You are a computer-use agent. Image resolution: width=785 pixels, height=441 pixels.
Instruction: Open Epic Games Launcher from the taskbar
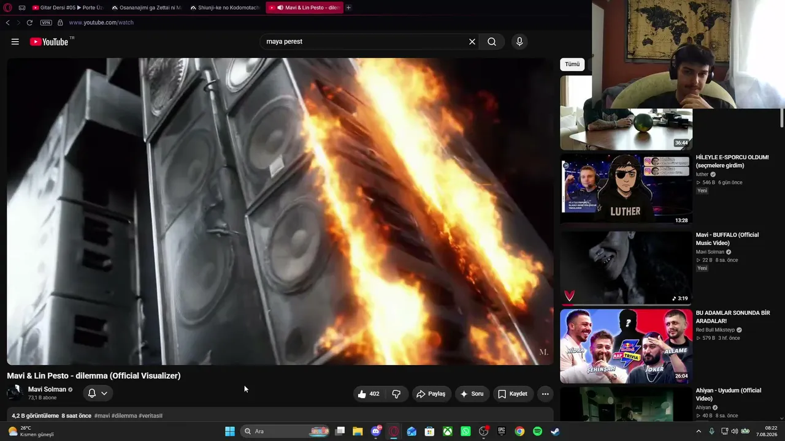point(502,431)
